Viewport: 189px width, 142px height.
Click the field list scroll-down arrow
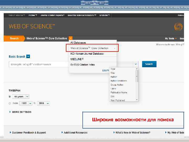(137, 100)
